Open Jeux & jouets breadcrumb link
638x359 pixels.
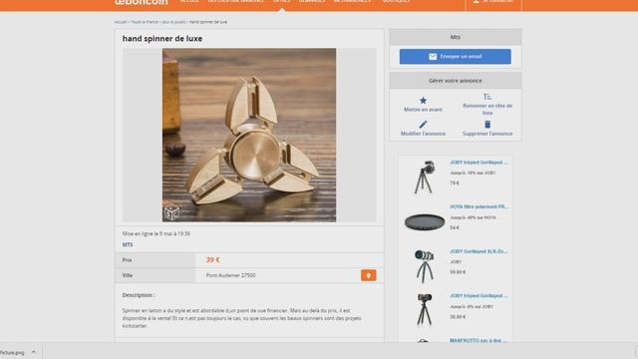pyautogui.click(x=173, y=22)
